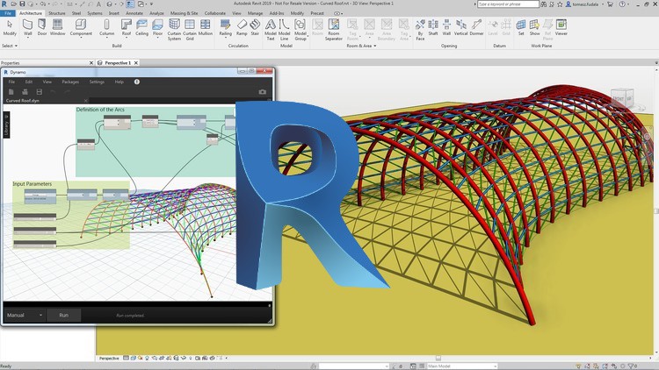This screenshot has height=370, width=659.
Task: Select the By Face opening tool
Action: tap(420, 29)
